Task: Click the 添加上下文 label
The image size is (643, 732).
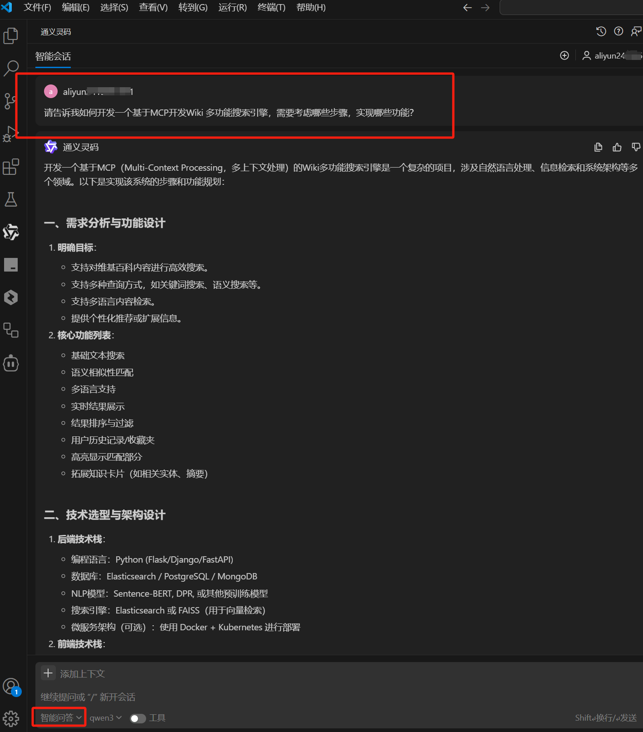Action: pyautogui.click(x=83, y=674)
